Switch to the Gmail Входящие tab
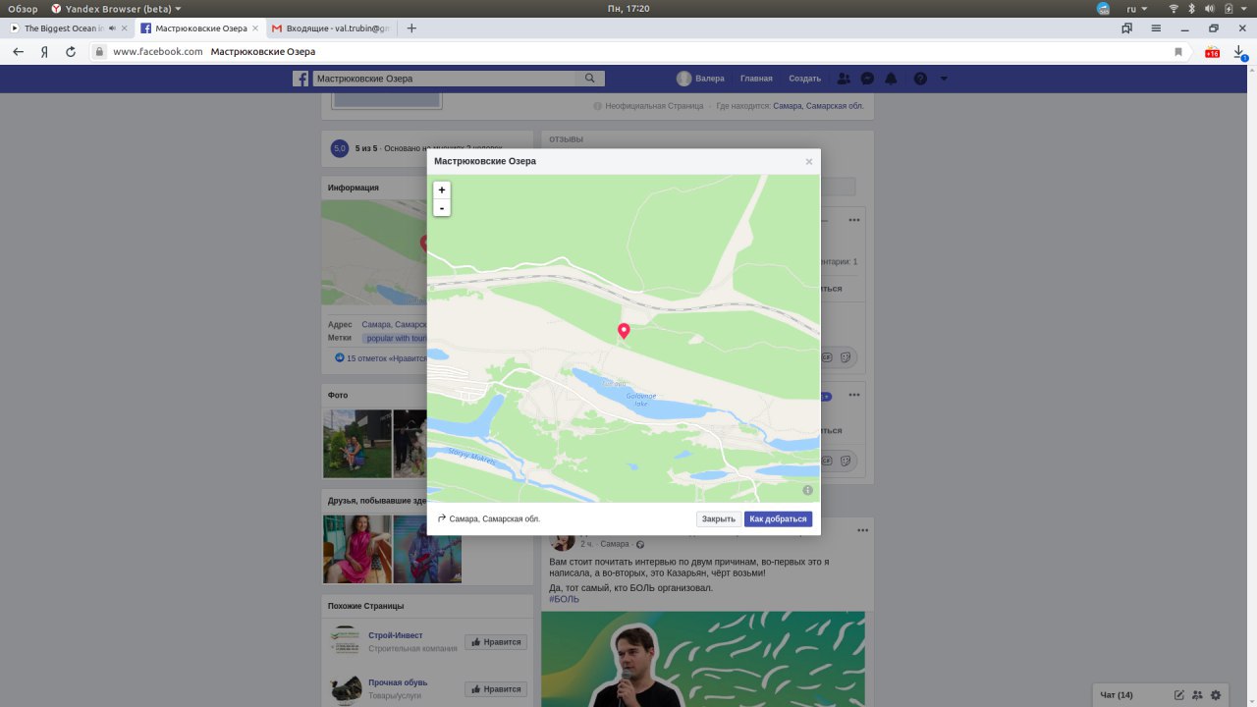Screen dimensions: 1257x707 click(x=332, y=28)
